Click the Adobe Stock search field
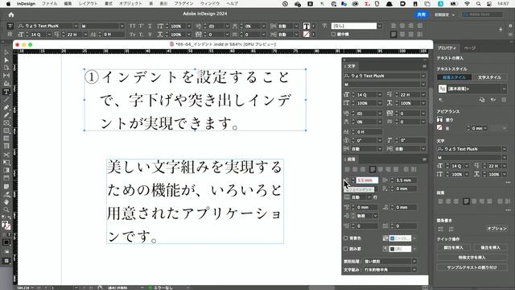The image size is (515, 290). click(x=483, y=14)
